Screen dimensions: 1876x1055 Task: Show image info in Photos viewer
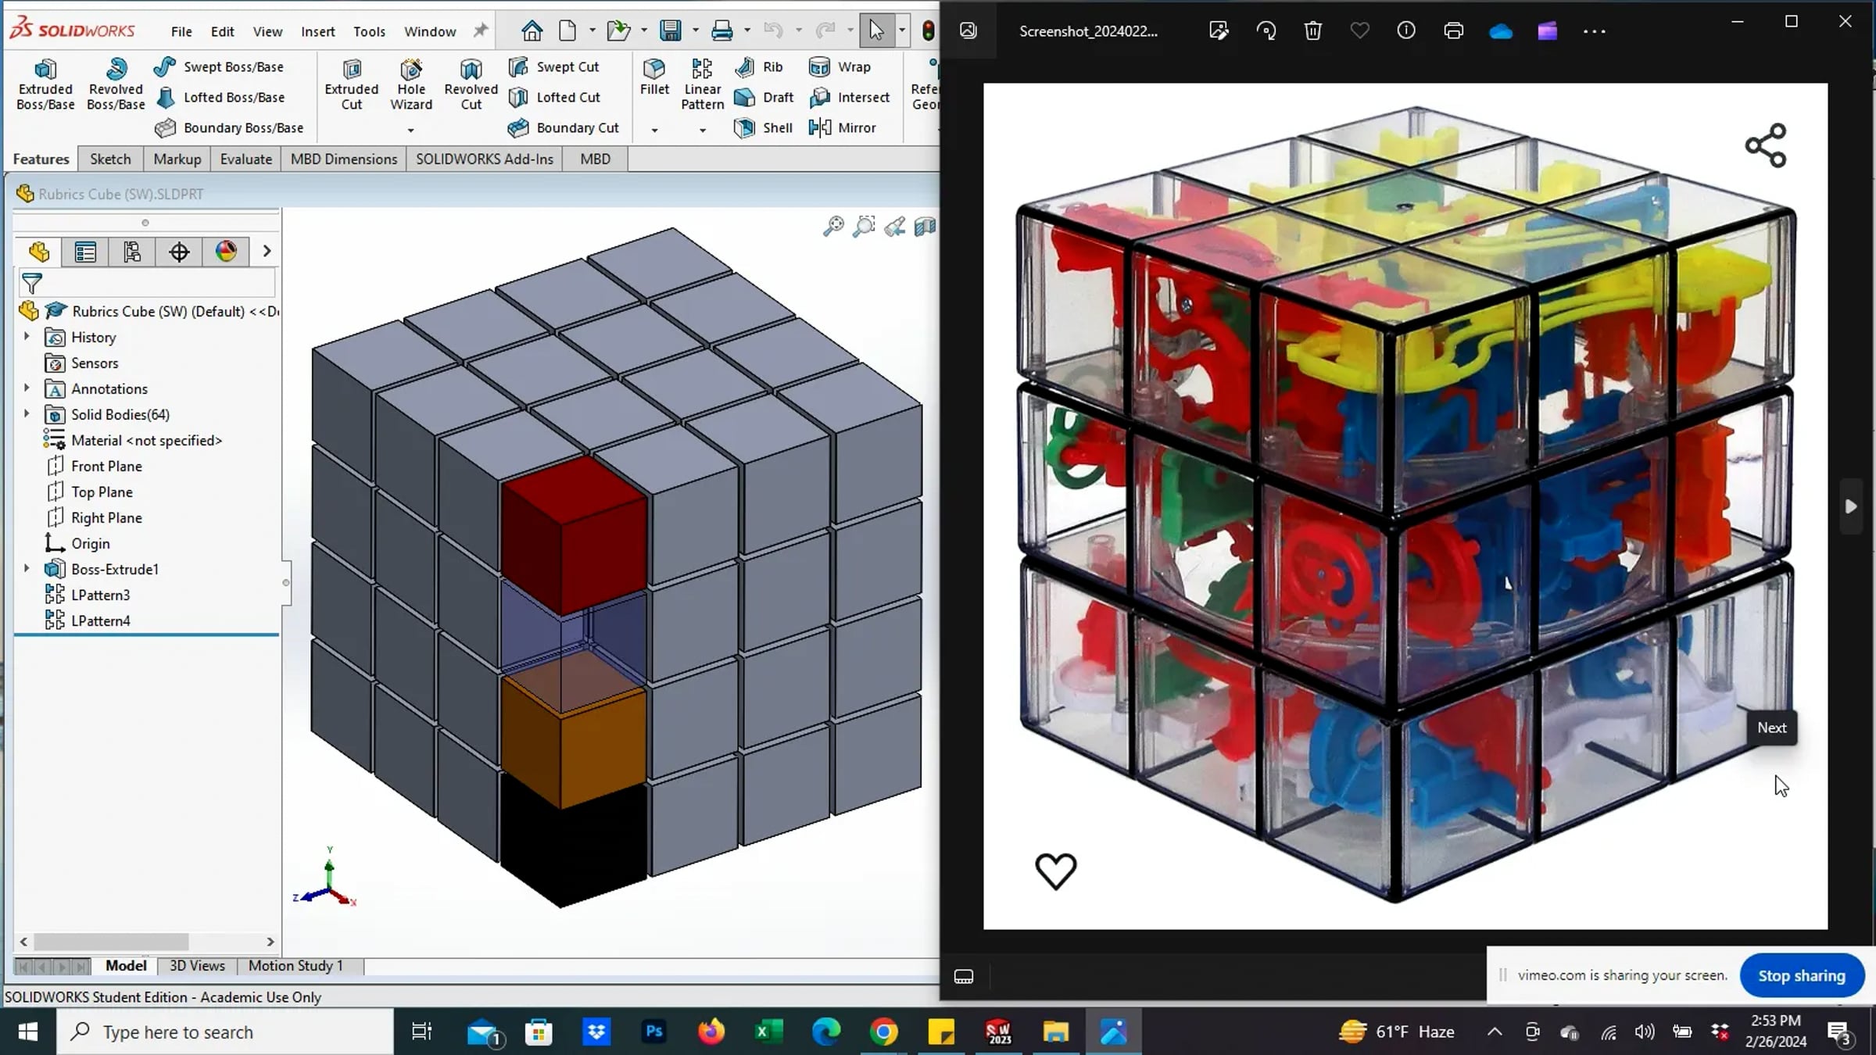coord(1406,31)
